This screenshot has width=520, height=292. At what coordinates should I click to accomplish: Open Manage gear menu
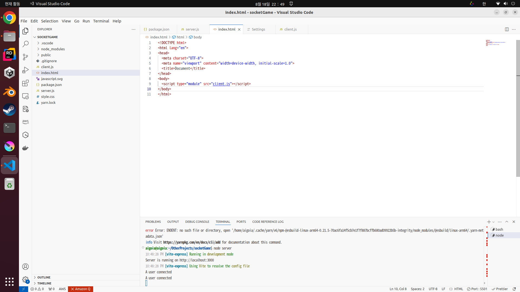coord(25,280)
